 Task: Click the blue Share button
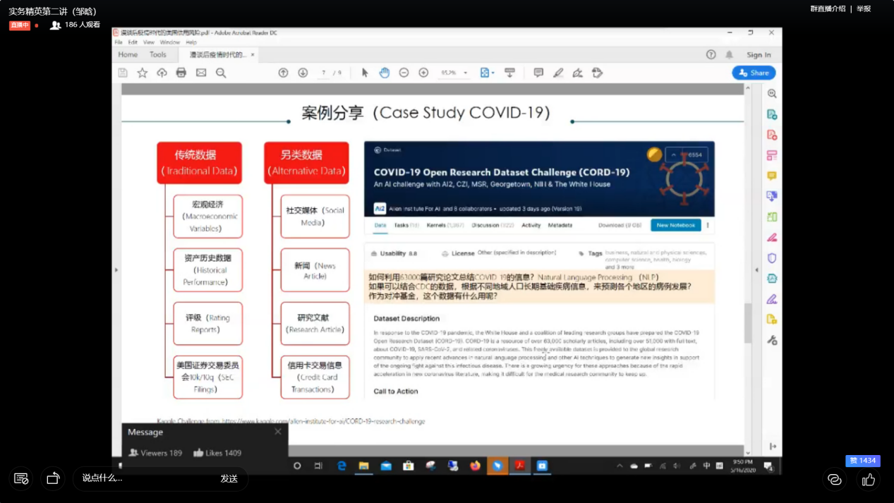click(x=754, y=73)
